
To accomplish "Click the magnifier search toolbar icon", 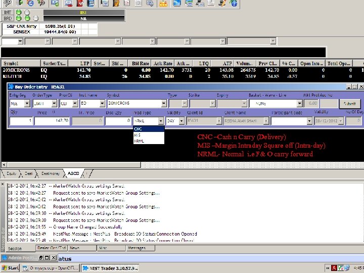I will [x=41, y=3].
